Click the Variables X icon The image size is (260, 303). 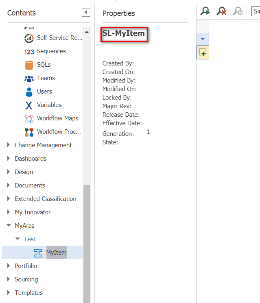(x=29, y=105)
